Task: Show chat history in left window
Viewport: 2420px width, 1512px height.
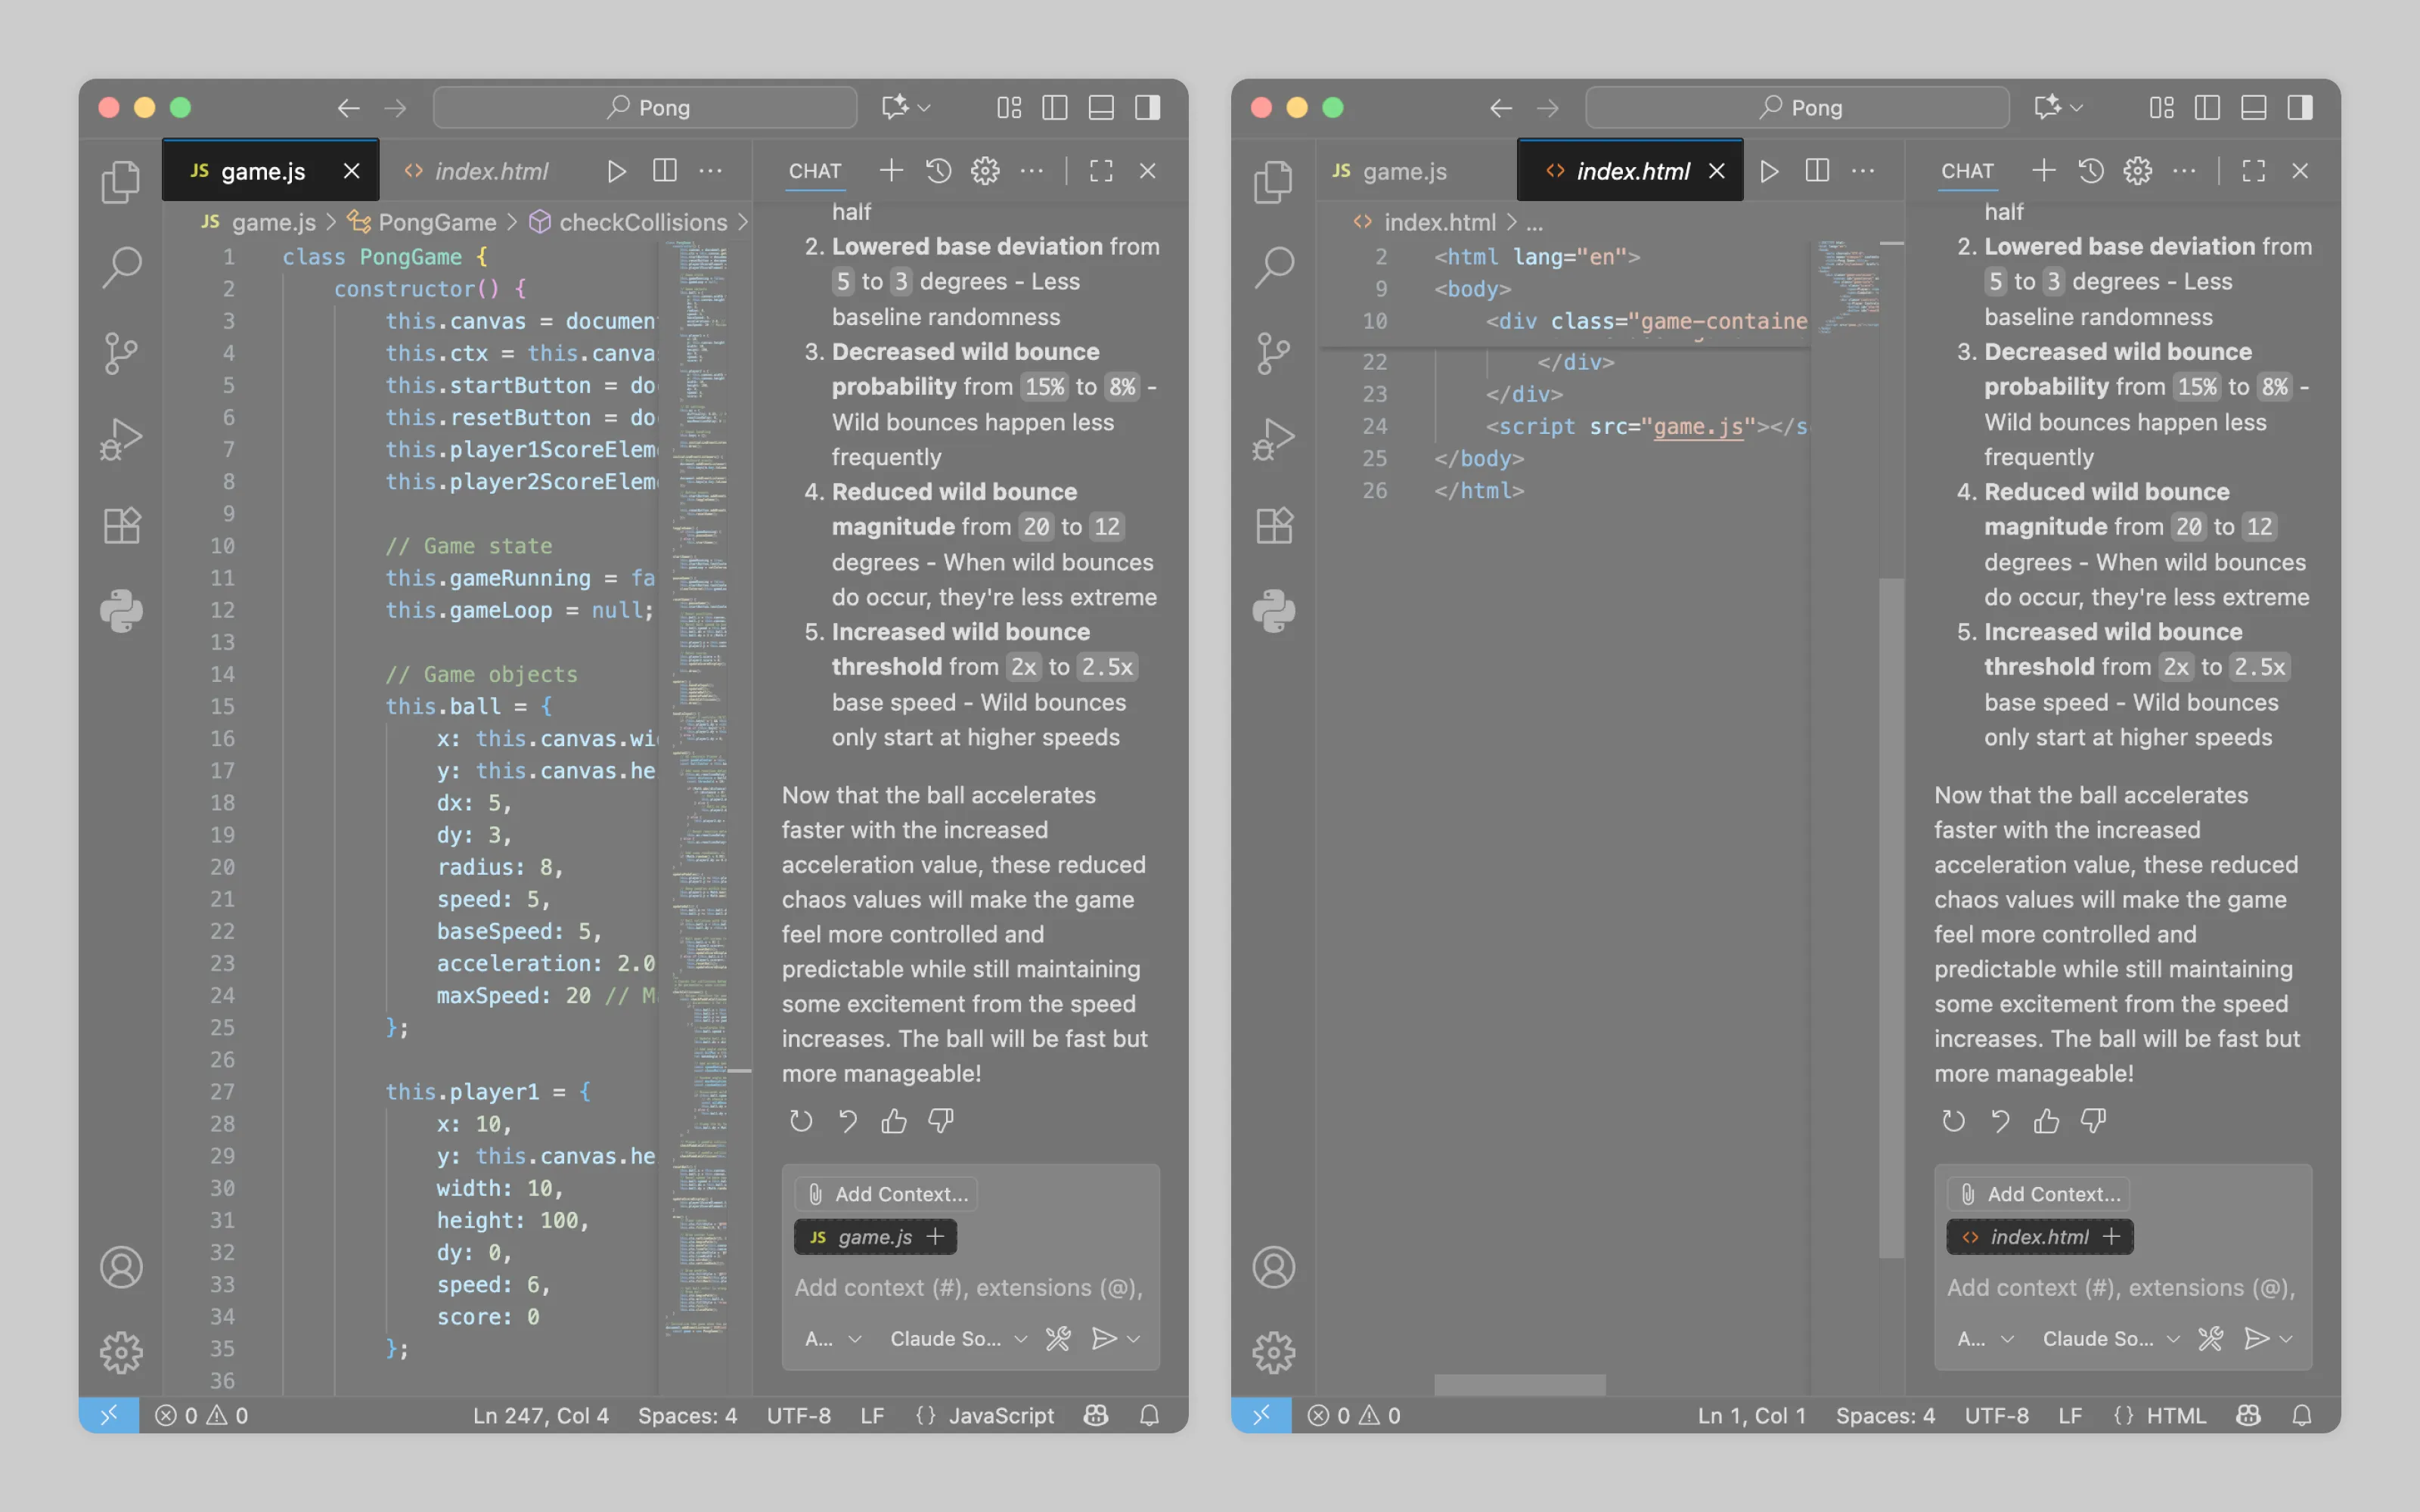Action: (x=938, y=171)
